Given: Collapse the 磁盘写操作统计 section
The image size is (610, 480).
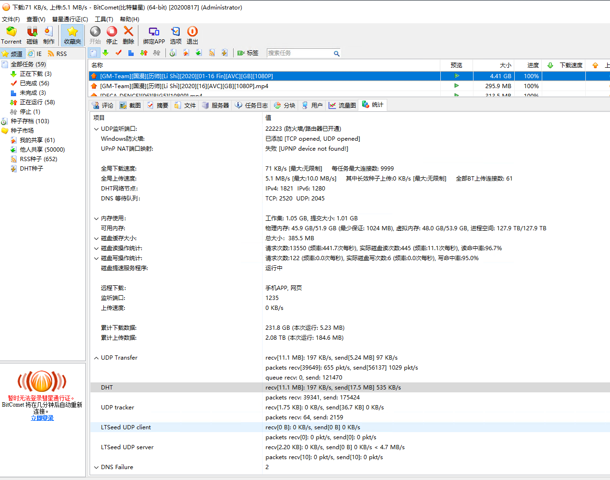Looking at the screenshot, I should 96,258.
